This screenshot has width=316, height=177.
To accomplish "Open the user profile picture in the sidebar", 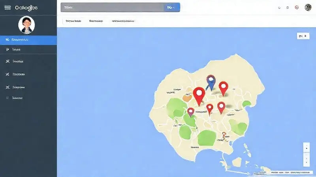I will (x=26, y=25).
